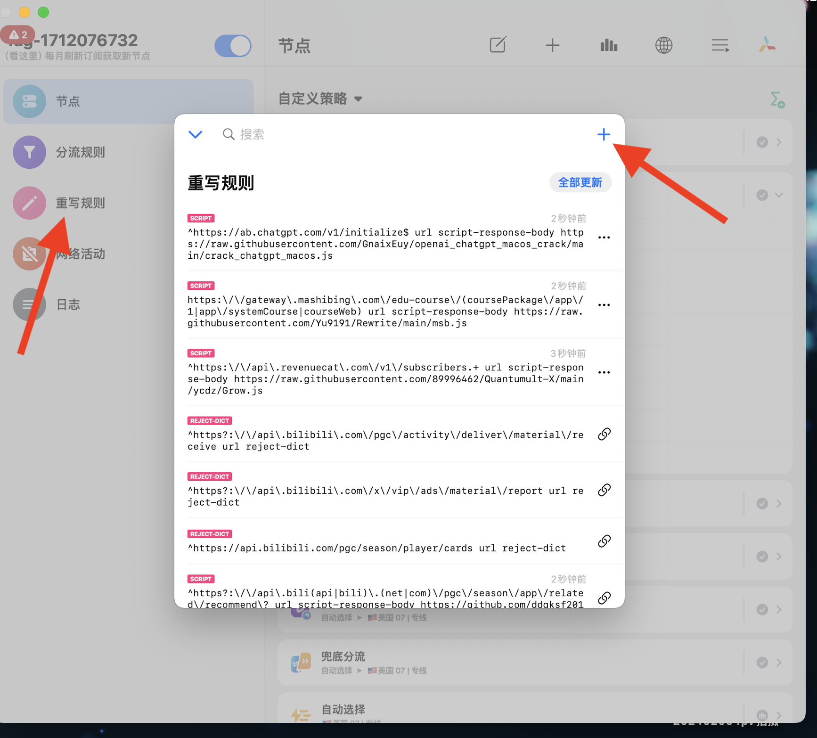Viewport: 817px width, 738px height.
Task: Open options for the mashibing script rule
Action: point(604,305)
